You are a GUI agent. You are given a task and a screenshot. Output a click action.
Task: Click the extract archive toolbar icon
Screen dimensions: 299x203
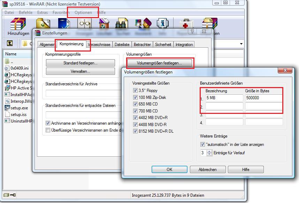pos(43,23)
